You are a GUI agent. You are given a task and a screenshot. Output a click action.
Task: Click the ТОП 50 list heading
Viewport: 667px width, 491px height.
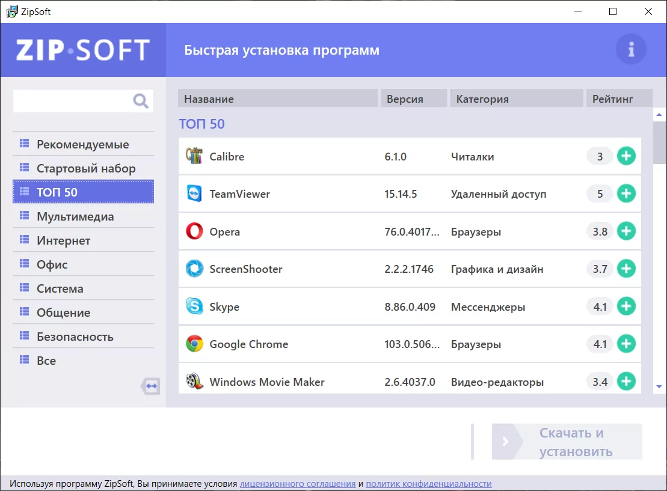pos(201,124)
